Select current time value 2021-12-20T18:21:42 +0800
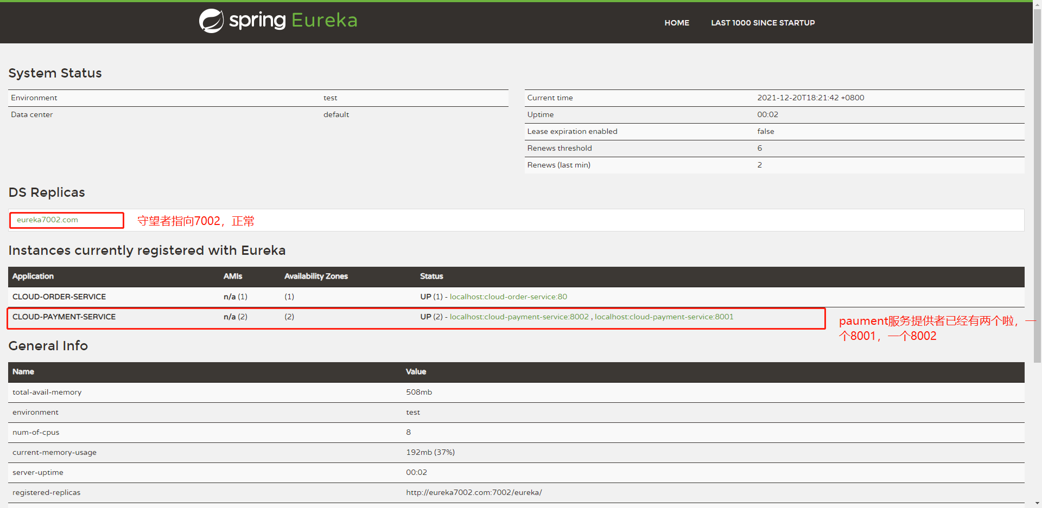The width and height of the screenshot is (1042, 508). tap(810, 98)
